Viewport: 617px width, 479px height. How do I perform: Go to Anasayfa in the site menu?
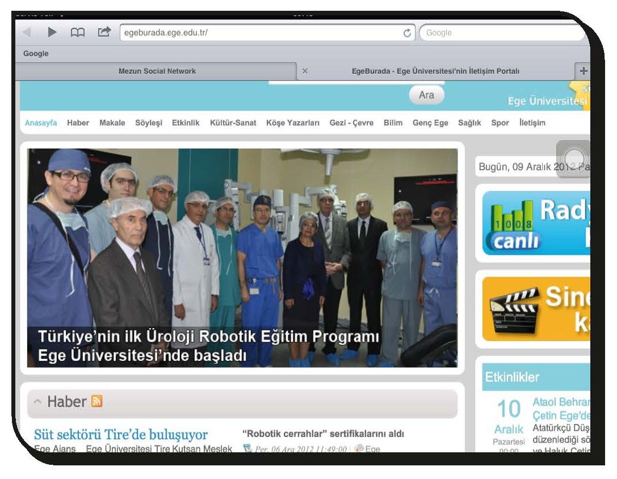pyautogui.click(x=41, y=123)
